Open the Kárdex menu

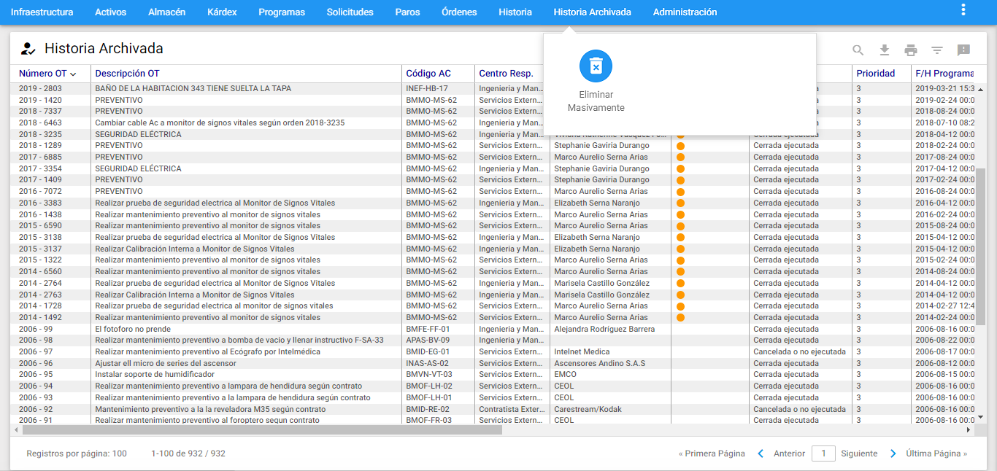tap(222, 12)
